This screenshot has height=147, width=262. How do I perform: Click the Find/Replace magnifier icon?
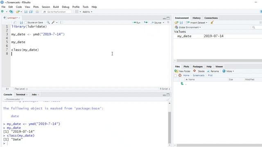(x=48, y=22)
